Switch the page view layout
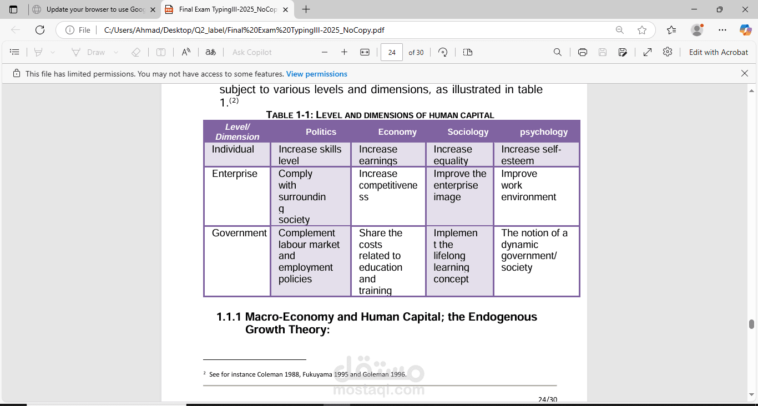The width and height of the screenshot is (758, 406). tap(468, 52)
